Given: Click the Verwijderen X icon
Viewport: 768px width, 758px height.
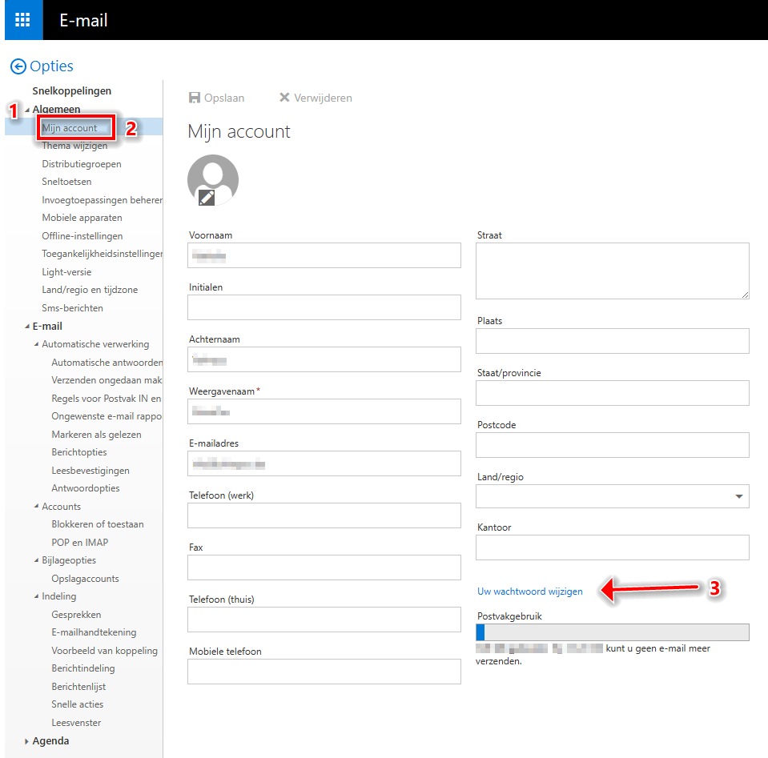Looking at the screenshot, I should tap(283, 98).
